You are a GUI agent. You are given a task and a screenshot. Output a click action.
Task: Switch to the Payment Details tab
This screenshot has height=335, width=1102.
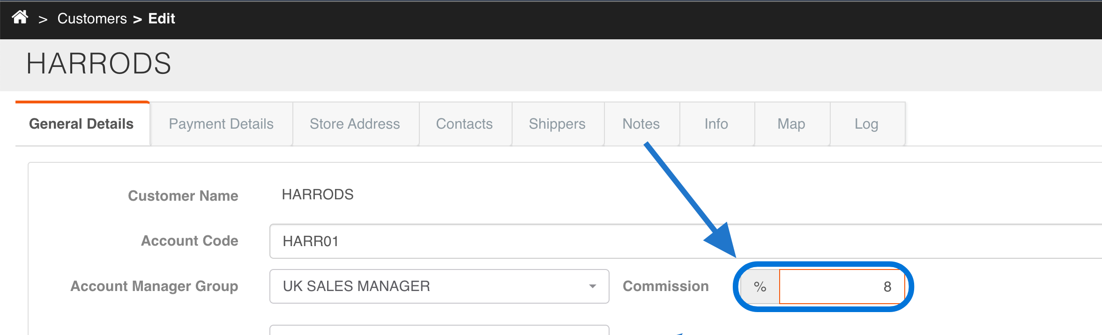[221, 124]
